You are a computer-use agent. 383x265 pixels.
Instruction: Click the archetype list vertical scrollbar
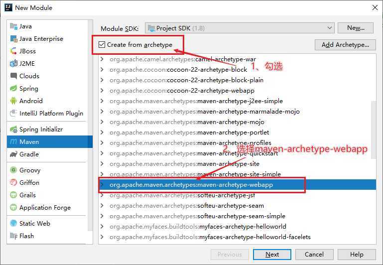tap(374, 130)
